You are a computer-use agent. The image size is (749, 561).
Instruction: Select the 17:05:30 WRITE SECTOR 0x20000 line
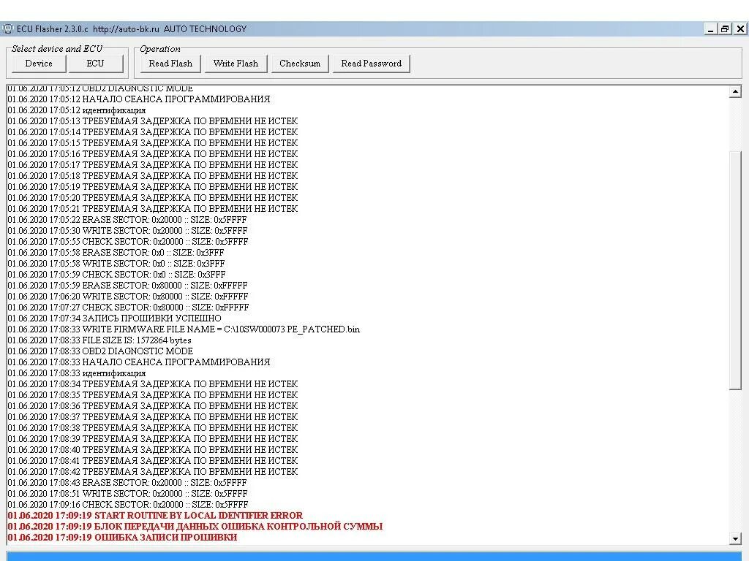(128, 231)
